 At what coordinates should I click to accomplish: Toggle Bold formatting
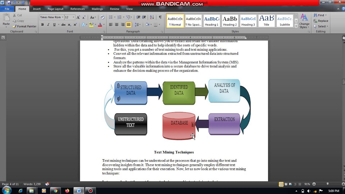[42, 25]
